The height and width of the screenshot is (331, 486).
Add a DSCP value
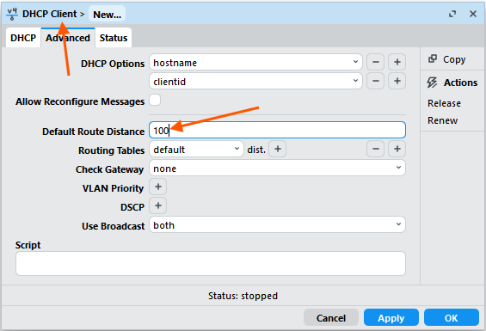[x=158, y=205]
